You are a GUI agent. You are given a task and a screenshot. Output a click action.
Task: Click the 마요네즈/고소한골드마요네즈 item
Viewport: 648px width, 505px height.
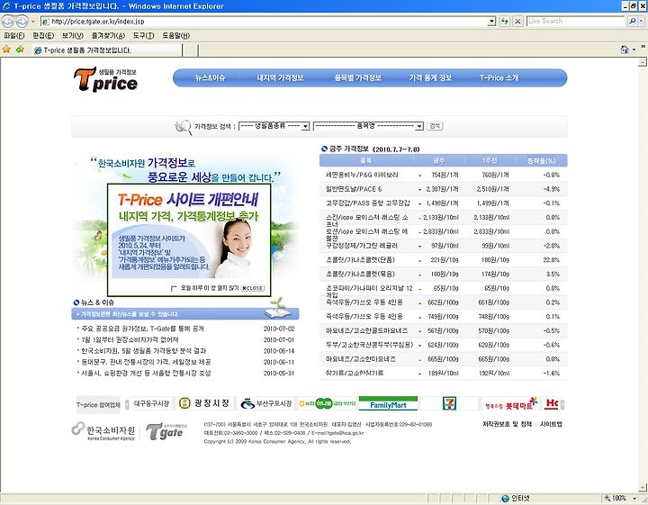366,330
